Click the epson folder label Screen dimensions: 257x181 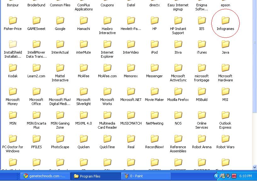point(226,5)
